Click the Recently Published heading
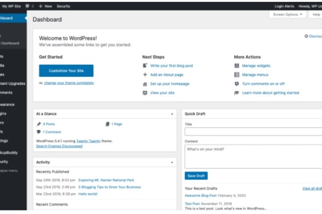This screenshot has width=322, height=214. coord(53,172)
